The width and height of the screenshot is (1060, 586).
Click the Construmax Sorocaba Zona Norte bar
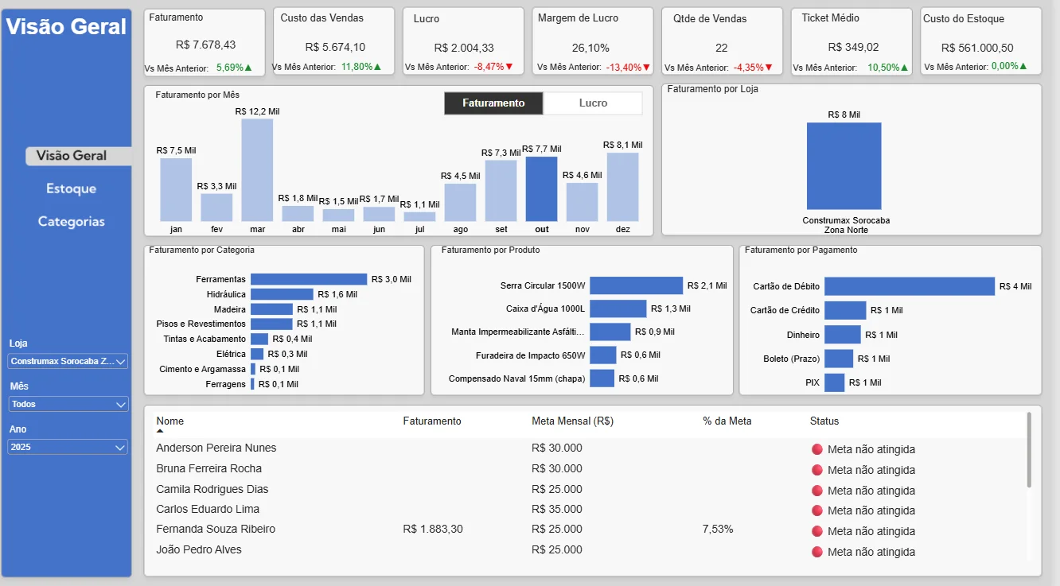pyautogui.click(x=844, y=166)
